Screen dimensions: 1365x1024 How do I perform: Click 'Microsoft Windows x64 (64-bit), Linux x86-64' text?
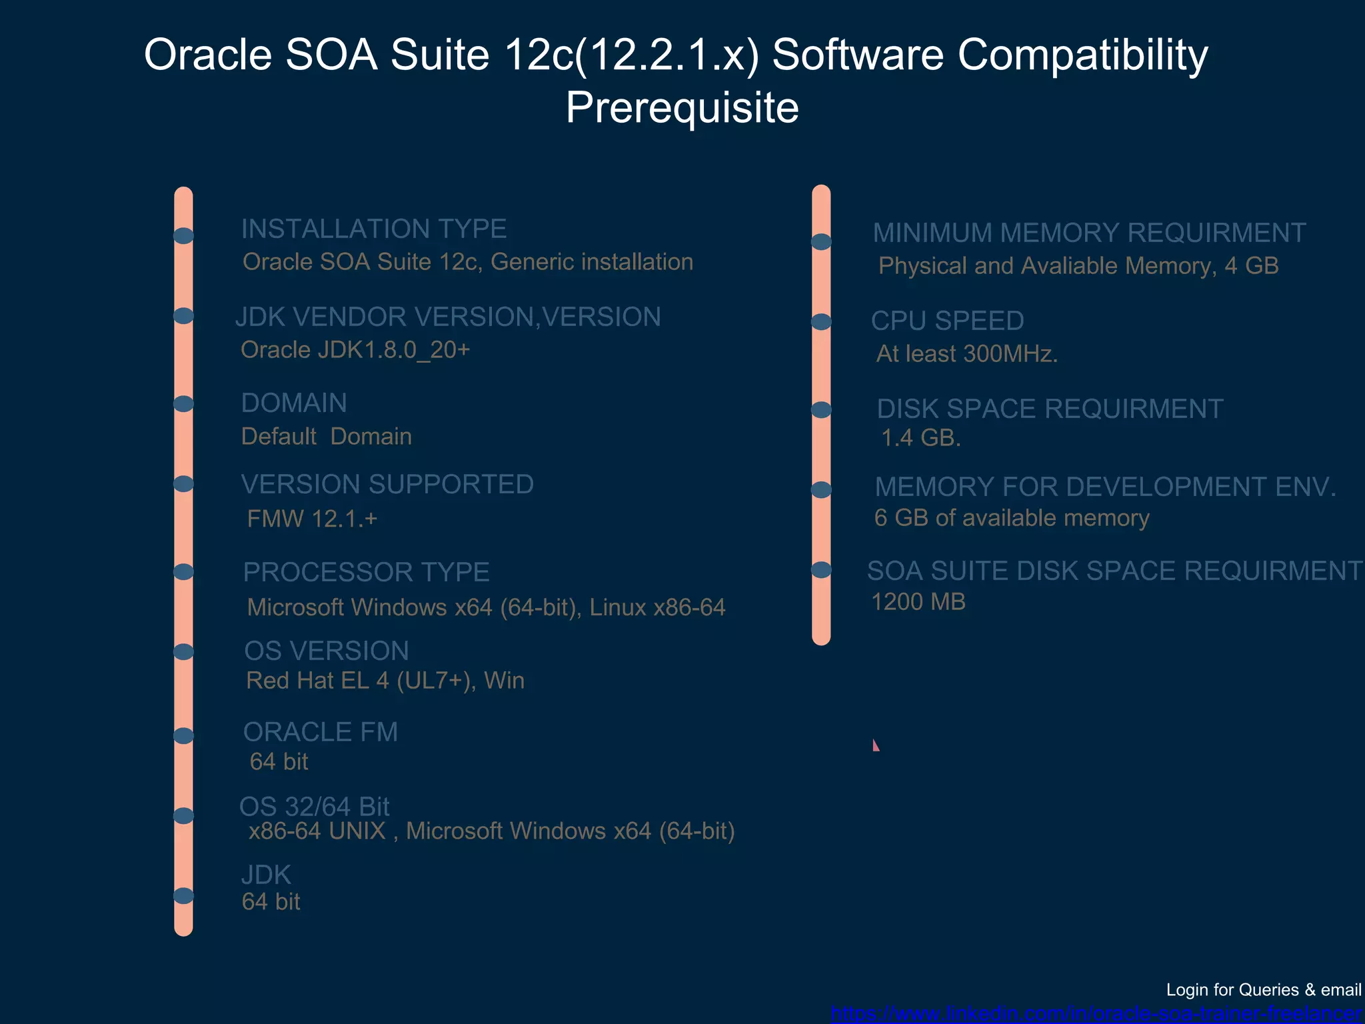(x=486, y=607)
